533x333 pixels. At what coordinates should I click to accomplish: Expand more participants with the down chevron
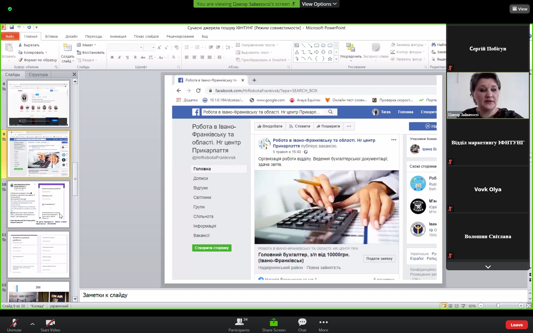pyautogui.click(x=488, y=267)
